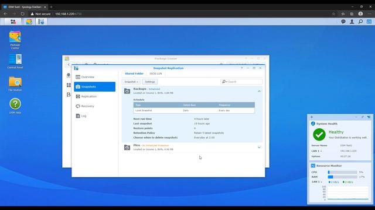Click the Settings button
375x210 pixels.
[x=150, y=82]
